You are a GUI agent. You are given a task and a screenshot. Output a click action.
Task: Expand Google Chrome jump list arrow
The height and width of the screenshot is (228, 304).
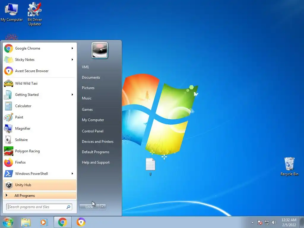[x=72, y=48]
